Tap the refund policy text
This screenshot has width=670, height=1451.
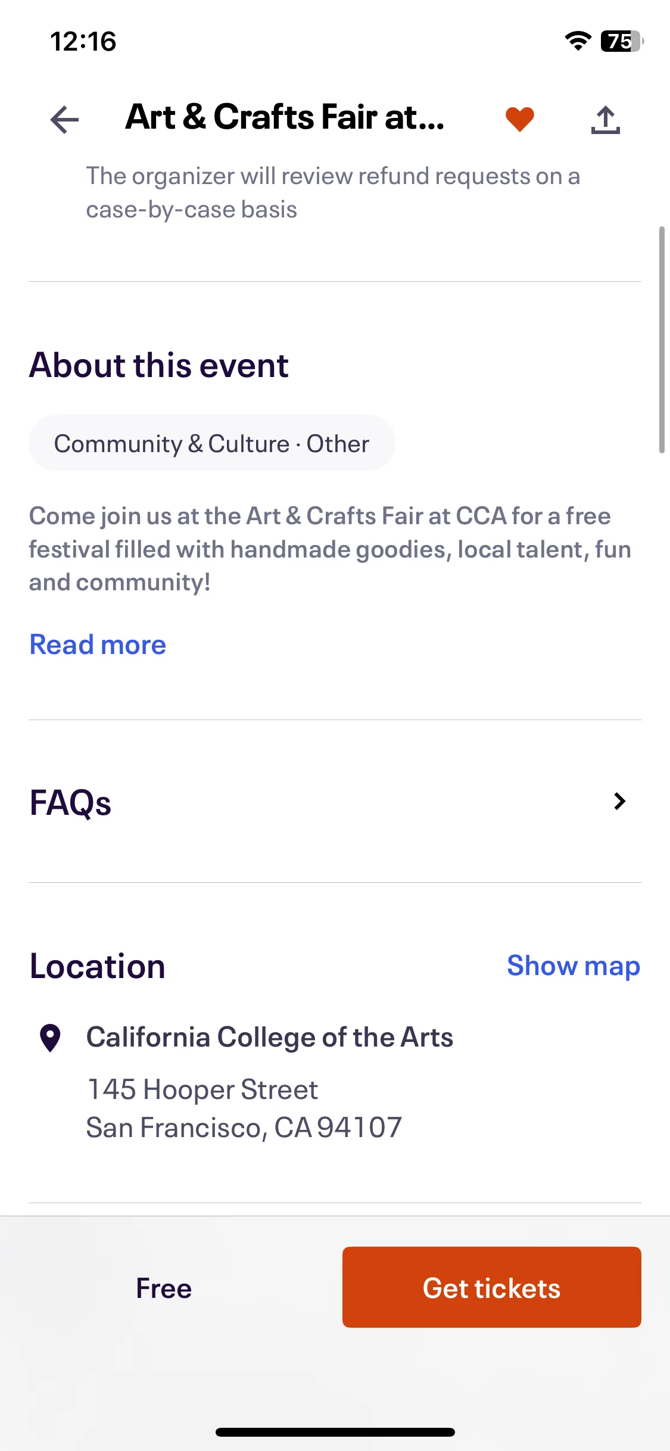[x=333, y=192]
